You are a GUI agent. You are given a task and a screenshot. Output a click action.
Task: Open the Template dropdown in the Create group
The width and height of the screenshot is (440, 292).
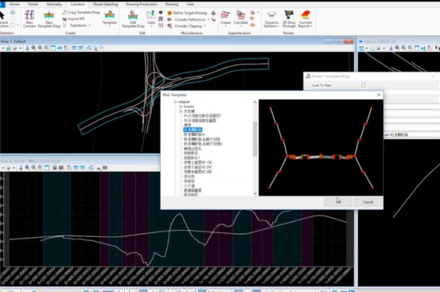click(x=110, y=18)
